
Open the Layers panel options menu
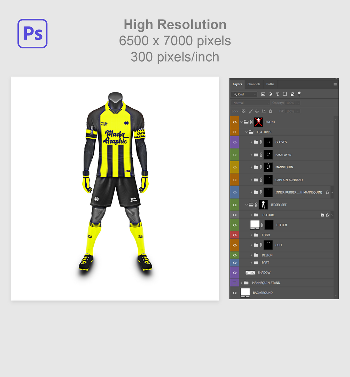click(335, 84)
